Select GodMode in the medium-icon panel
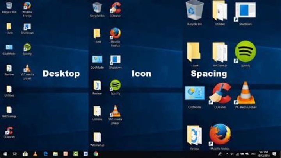This screenshot has height=158, width=281. tap(97, 62)
